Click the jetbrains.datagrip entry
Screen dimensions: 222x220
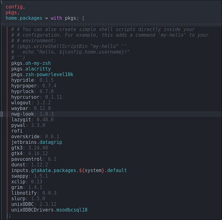(37, 142)
